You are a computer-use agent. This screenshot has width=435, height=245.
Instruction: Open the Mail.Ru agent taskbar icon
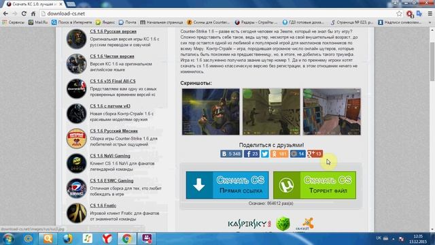pyautogui.click(x=28, y=239)
